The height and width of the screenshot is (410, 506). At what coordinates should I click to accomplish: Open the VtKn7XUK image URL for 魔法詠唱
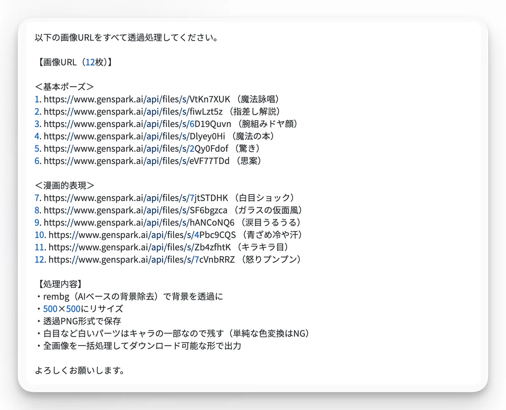pos(137,99)
